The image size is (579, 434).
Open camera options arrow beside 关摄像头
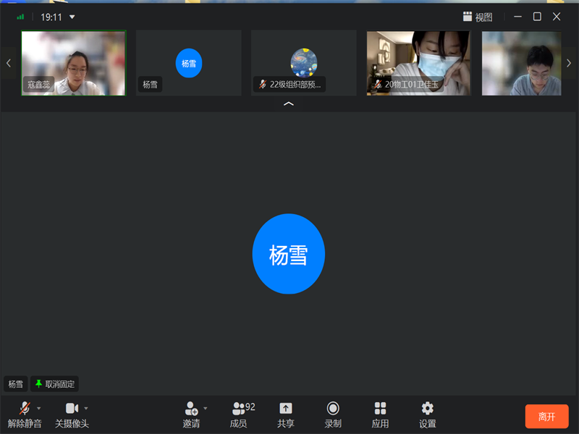[86, 408]
